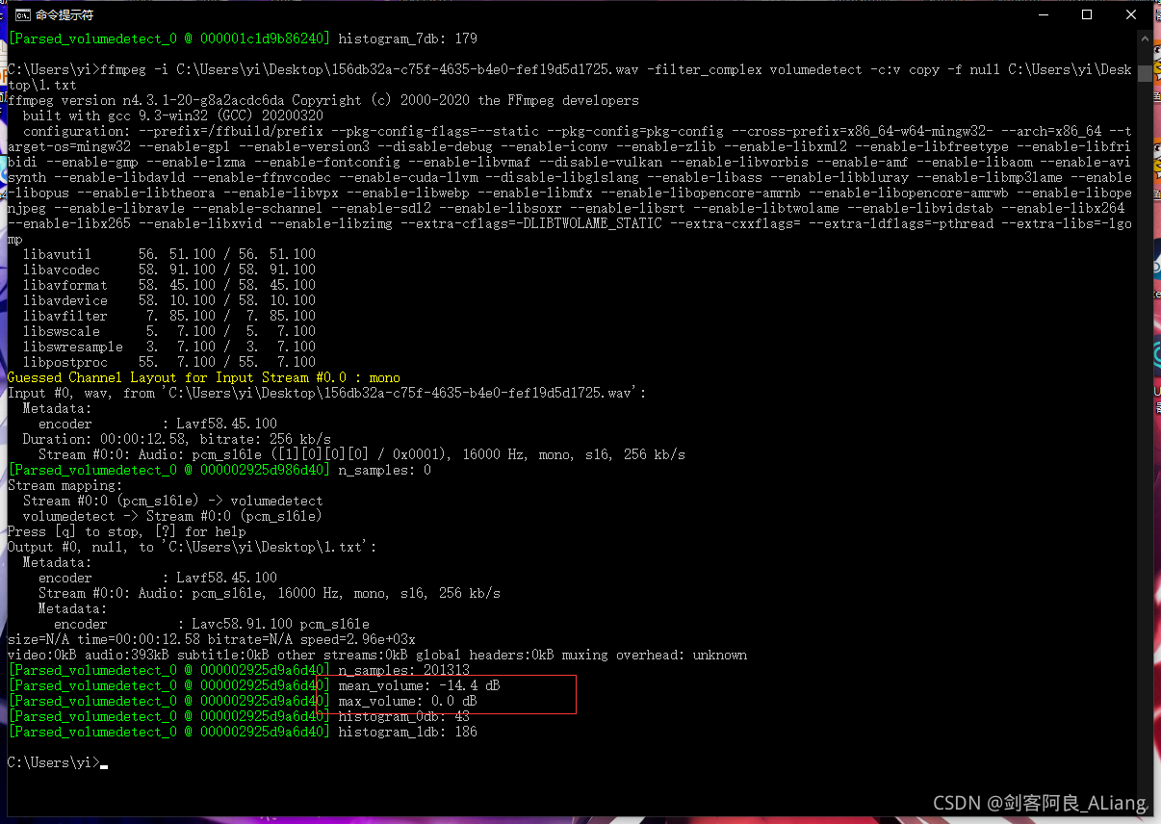Click the '命令提示符' window title text
The height and width of the screenshot is (824, 1161).
coord(64,14)
